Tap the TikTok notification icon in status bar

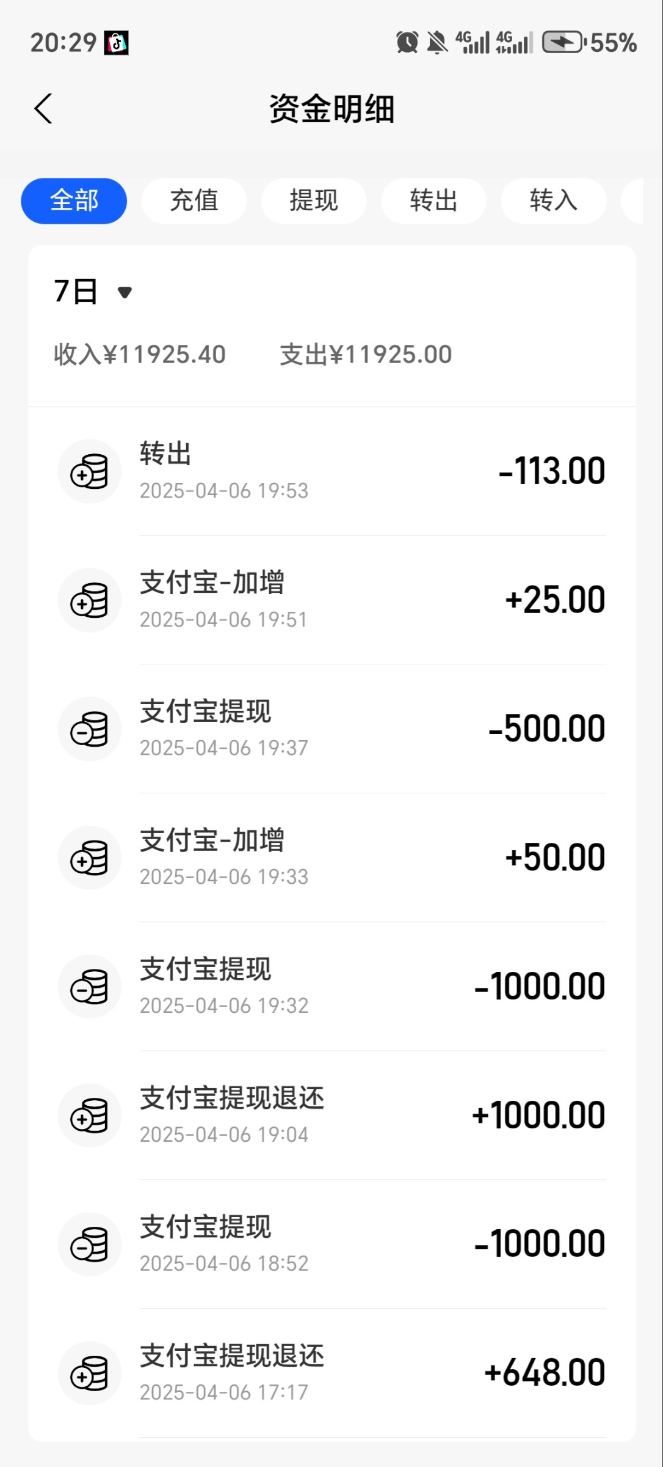click(x=116, y=43)
